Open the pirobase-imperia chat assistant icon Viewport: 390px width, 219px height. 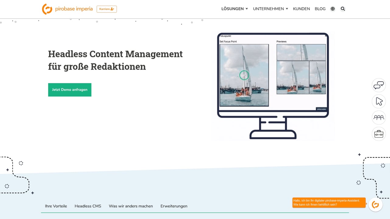[375, 204]
